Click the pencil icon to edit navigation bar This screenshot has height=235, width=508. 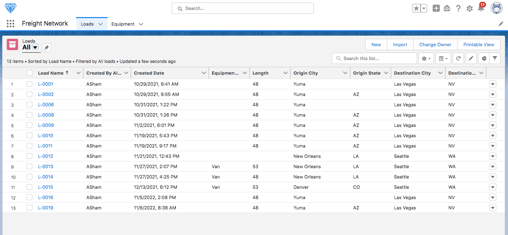coord(501,24)
